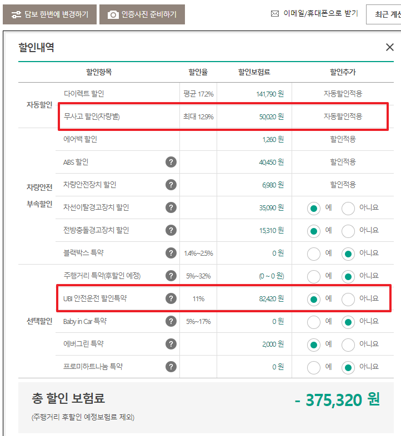Click the 에어백 할인 row label

[x=80, y=139]
